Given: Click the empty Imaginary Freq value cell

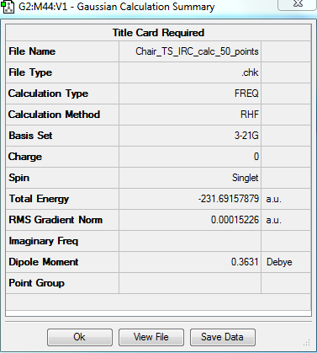Looking at the screenshot, I should [x=190, y=241].
